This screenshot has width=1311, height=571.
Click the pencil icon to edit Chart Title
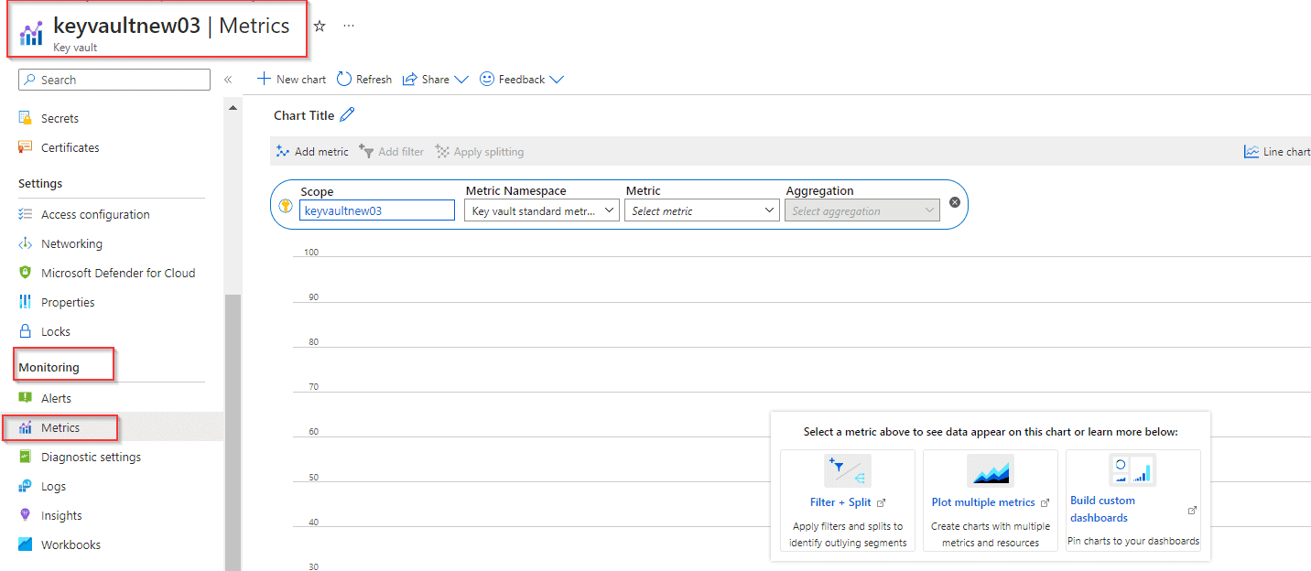coord(347,115)
